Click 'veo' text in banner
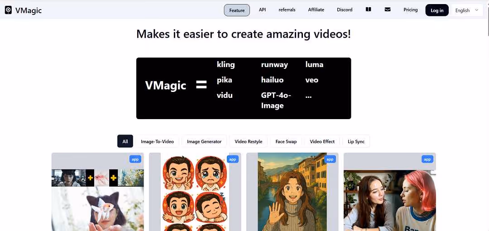Screen dimensions: 489x231 pyautogui.click(x=312, y=80)
